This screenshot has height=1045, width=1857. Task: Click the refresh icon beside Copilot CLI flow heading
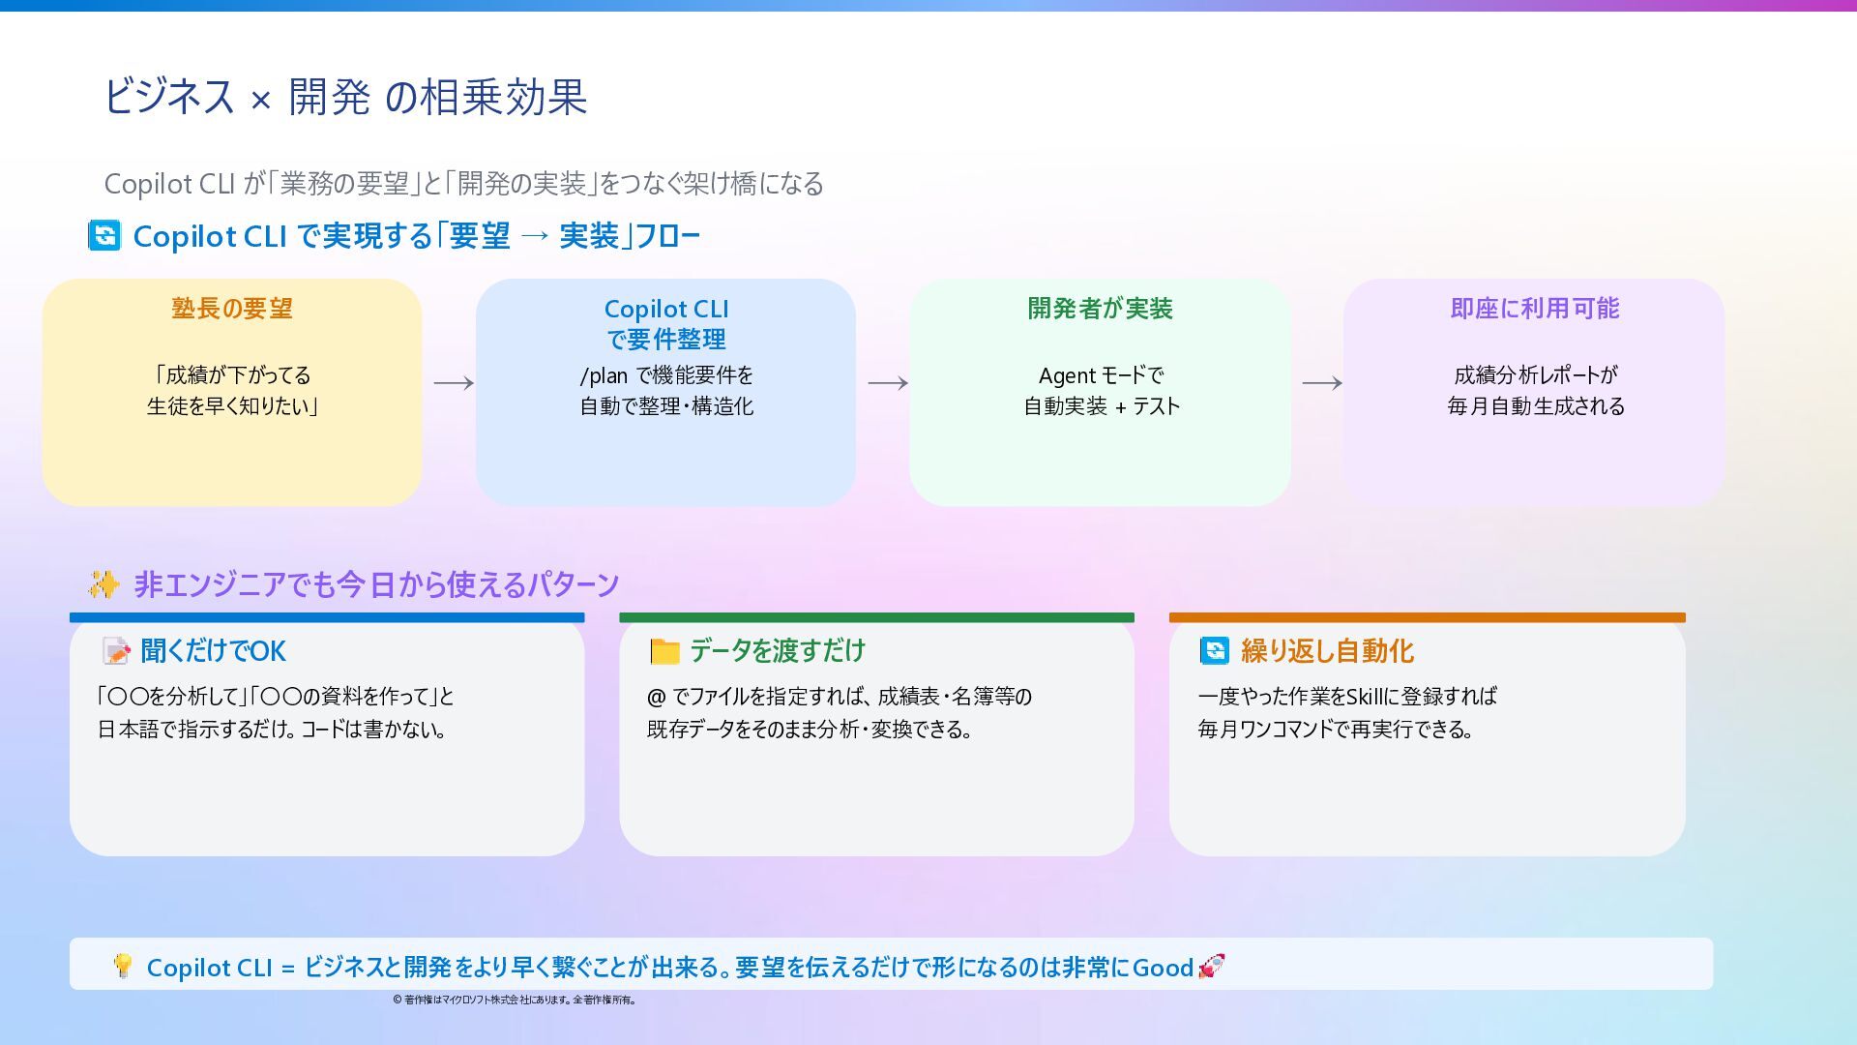click(104, 235)
